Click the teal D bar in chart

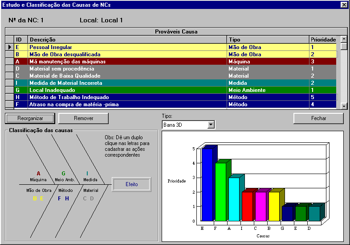[314, 214]
